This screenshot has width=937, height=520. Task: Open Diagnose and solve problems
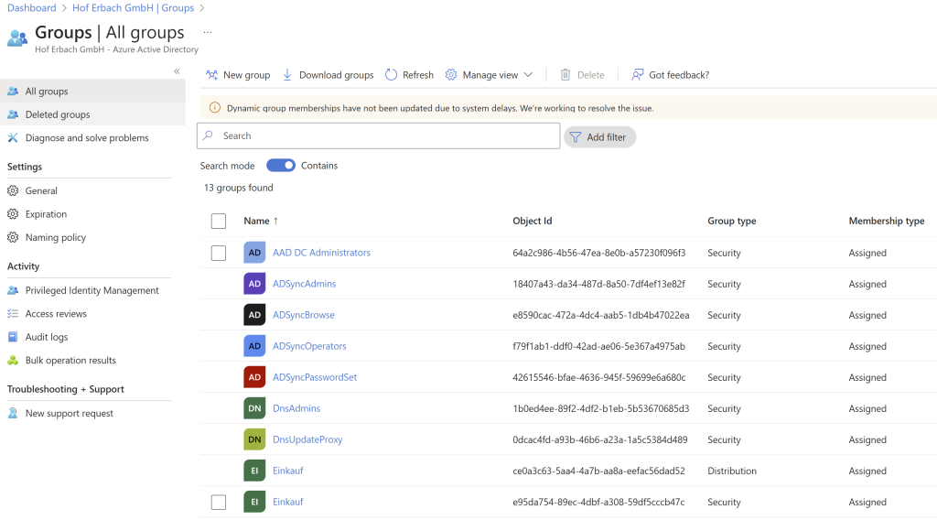86,138
